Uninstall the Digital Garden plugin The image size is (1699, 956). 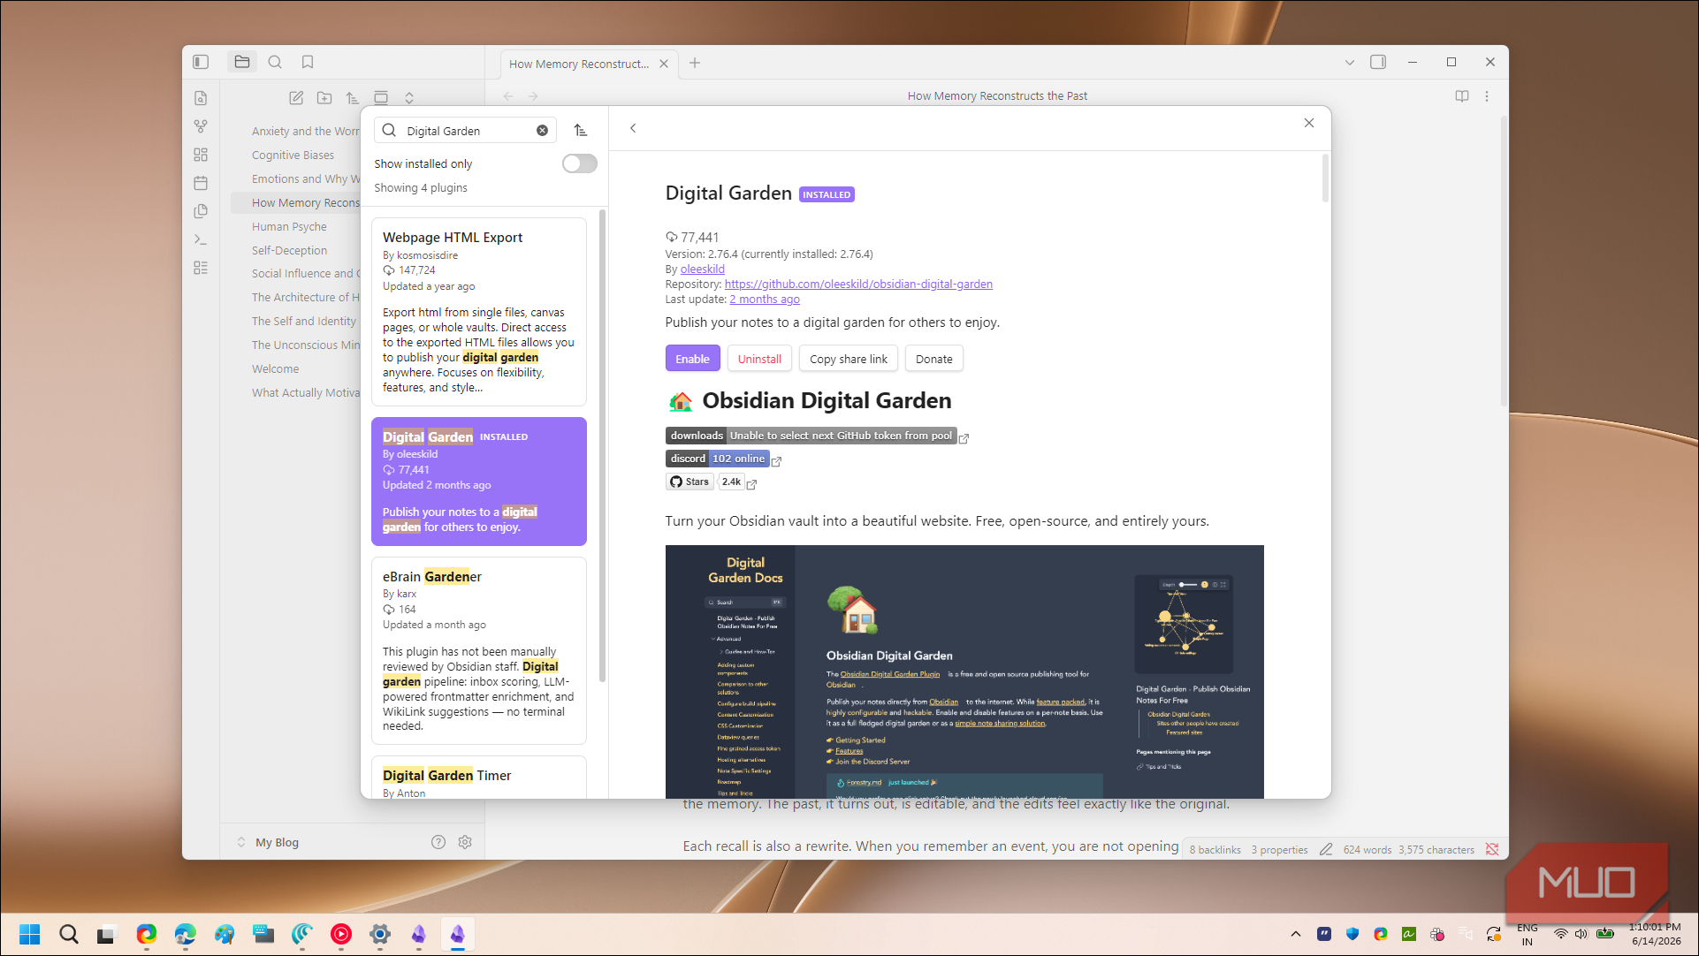759,359
